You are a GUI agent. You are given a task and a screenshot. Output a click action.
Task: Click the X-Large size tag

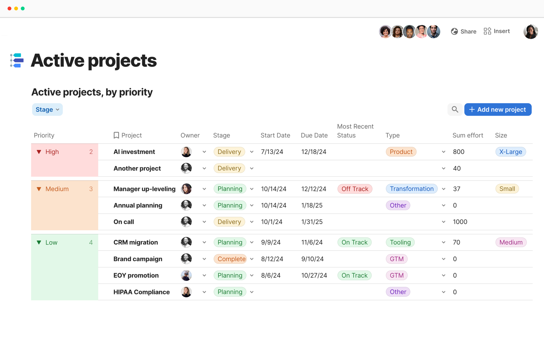point(511,152)
